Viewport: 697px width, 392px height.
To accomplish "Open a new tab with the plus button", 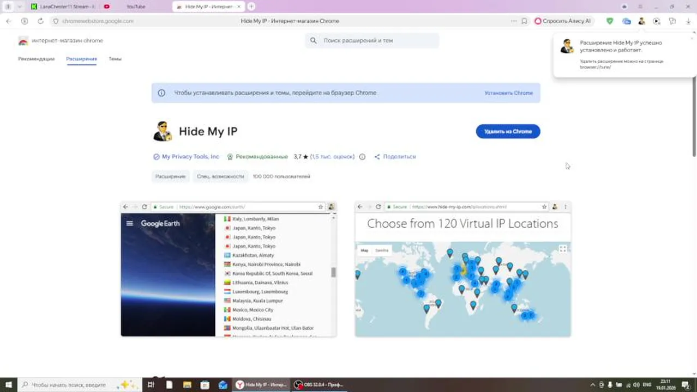I will coord(251,7).
